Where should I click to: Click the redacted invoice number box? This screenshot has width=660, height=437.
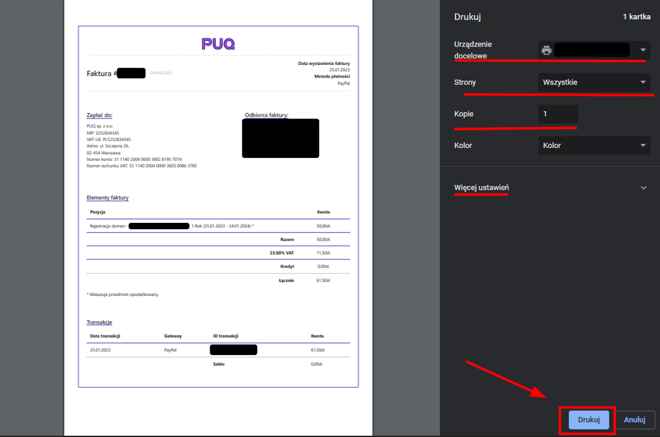131,73
